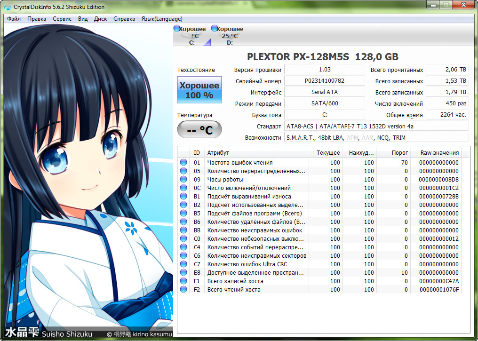Click power-on hours value 2264 час.

447,115
